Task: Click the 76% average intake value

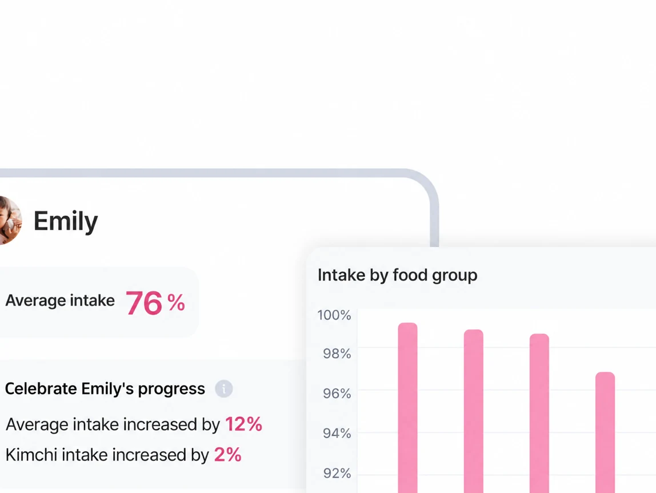Action: coord(155,303)
